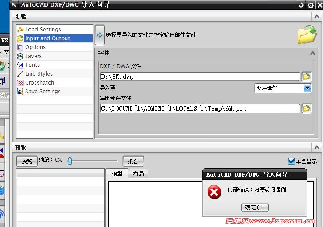Collapse the 预览 section
Image resolution: width=323 pixels, height=227 pixels.
point(317,147)
